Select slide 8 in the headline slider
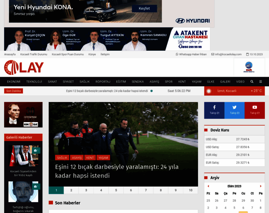This screenshot has height=213, width=269. coord(161,190)
